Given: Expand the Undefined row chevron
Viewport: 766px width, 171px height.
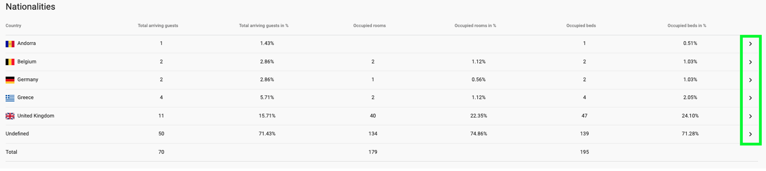Looking at the screenshot, I should tap(750, 134).
